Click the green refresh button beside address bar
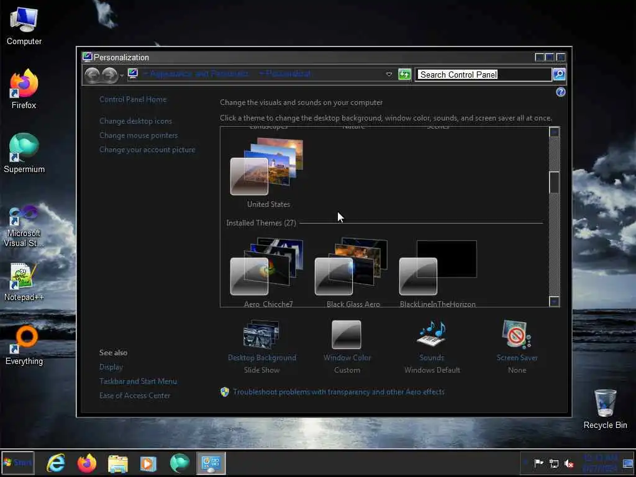636x477 pixels. tap(404, 75)
